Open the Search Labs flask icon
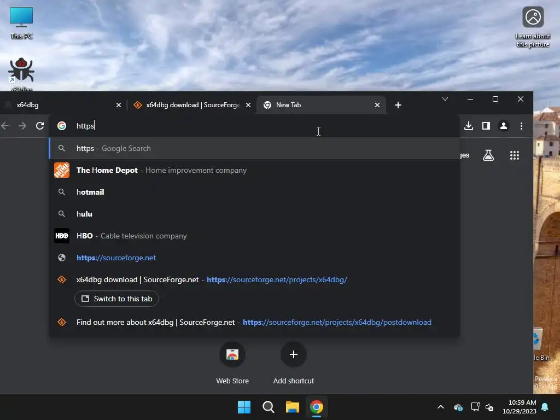Image resolution: width=560 pixels, height=420 pixels. click(488, 155)
